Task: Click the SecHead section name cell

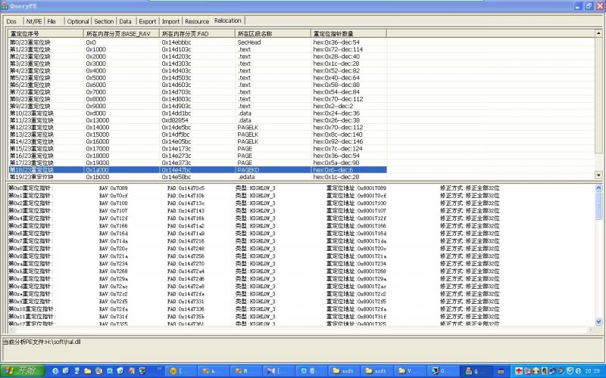Action: 249,42
